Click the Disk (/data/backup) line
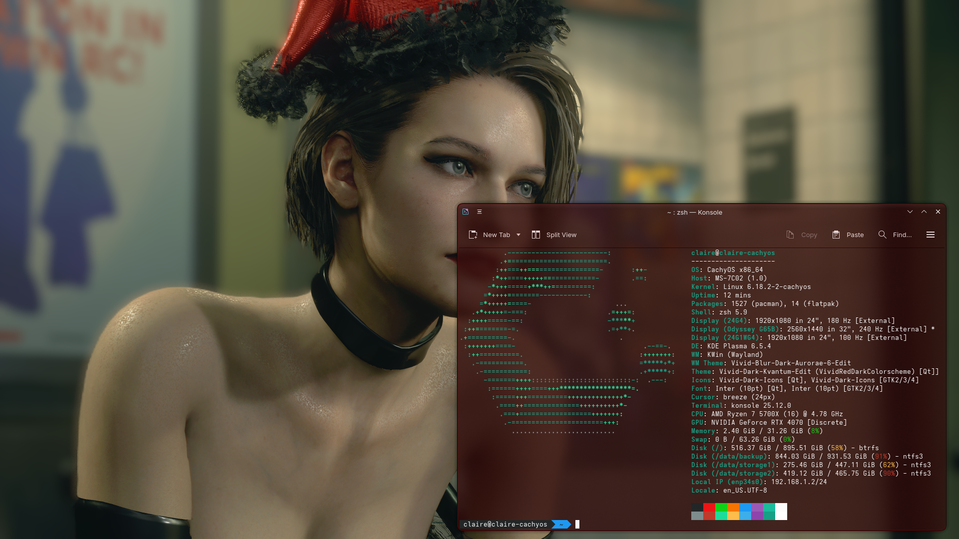The height and width of the screenshot is (539, 959). (x=807, y=457)
